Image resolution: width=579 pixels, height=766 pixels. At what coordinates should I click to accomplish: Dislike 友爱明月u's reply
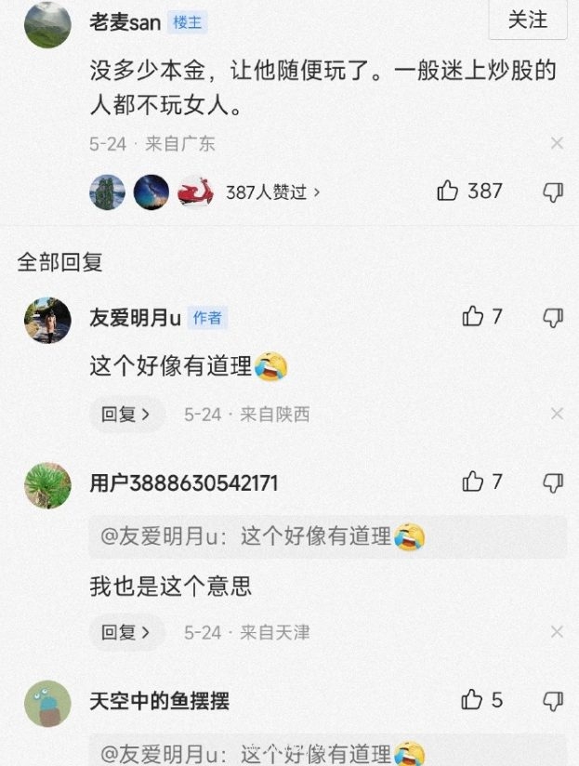tap(553, 318)
